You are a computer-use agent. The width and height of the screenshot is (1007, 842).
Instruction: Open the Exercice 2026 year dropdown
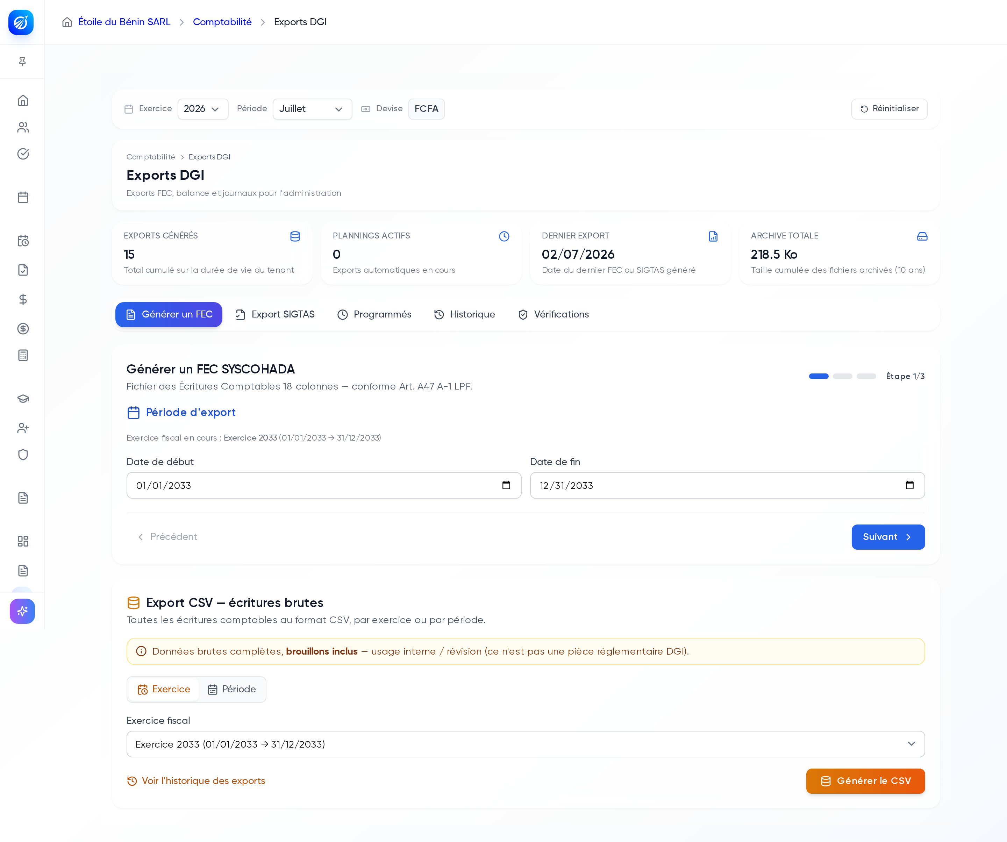pyautogui.click(x=203, y=109)
